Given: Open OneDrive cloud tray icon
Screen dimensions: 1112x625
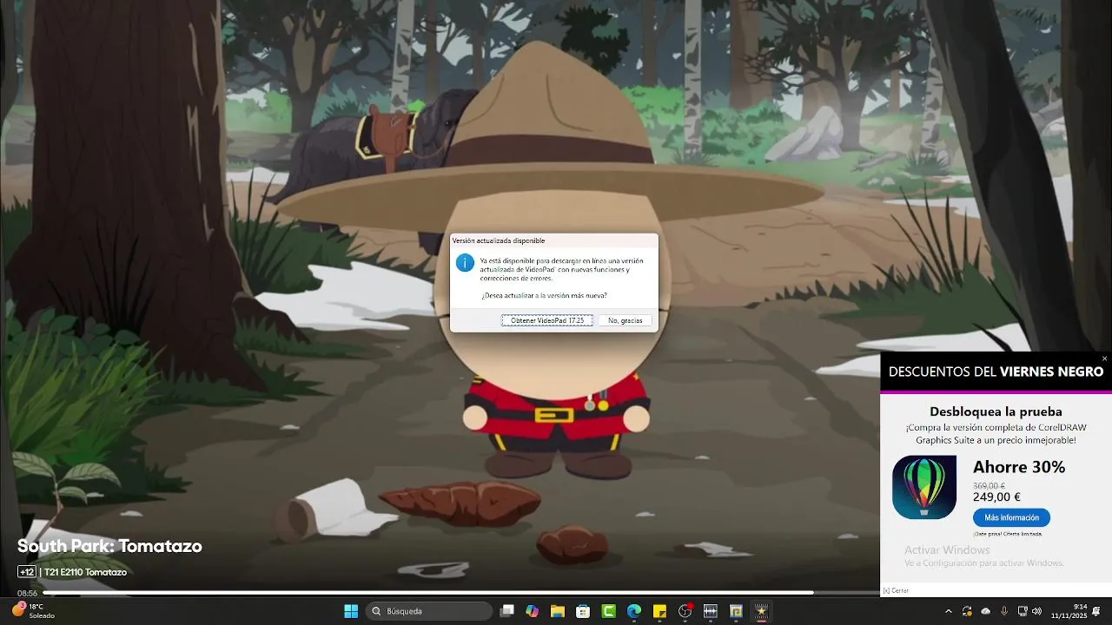Looking at the screenshot, I should [x=986, y=611].
